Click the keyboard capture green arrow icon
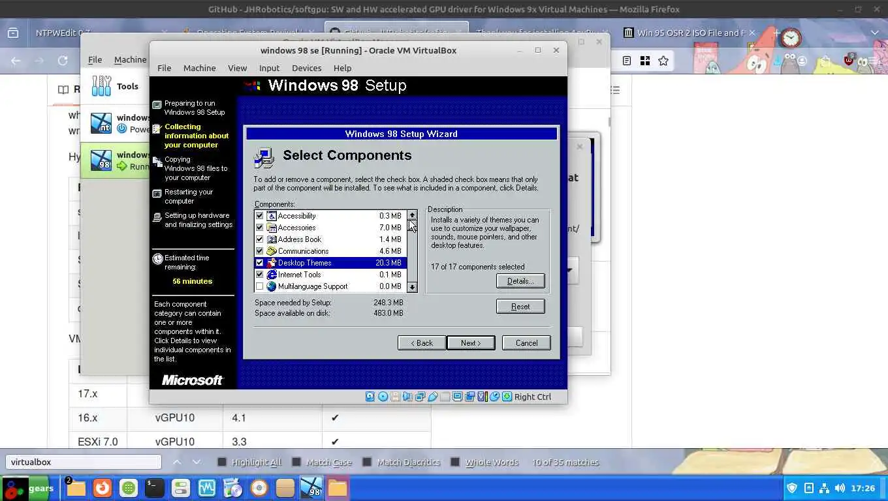Viewport: 888px width, 501px height. coord(507,397)
